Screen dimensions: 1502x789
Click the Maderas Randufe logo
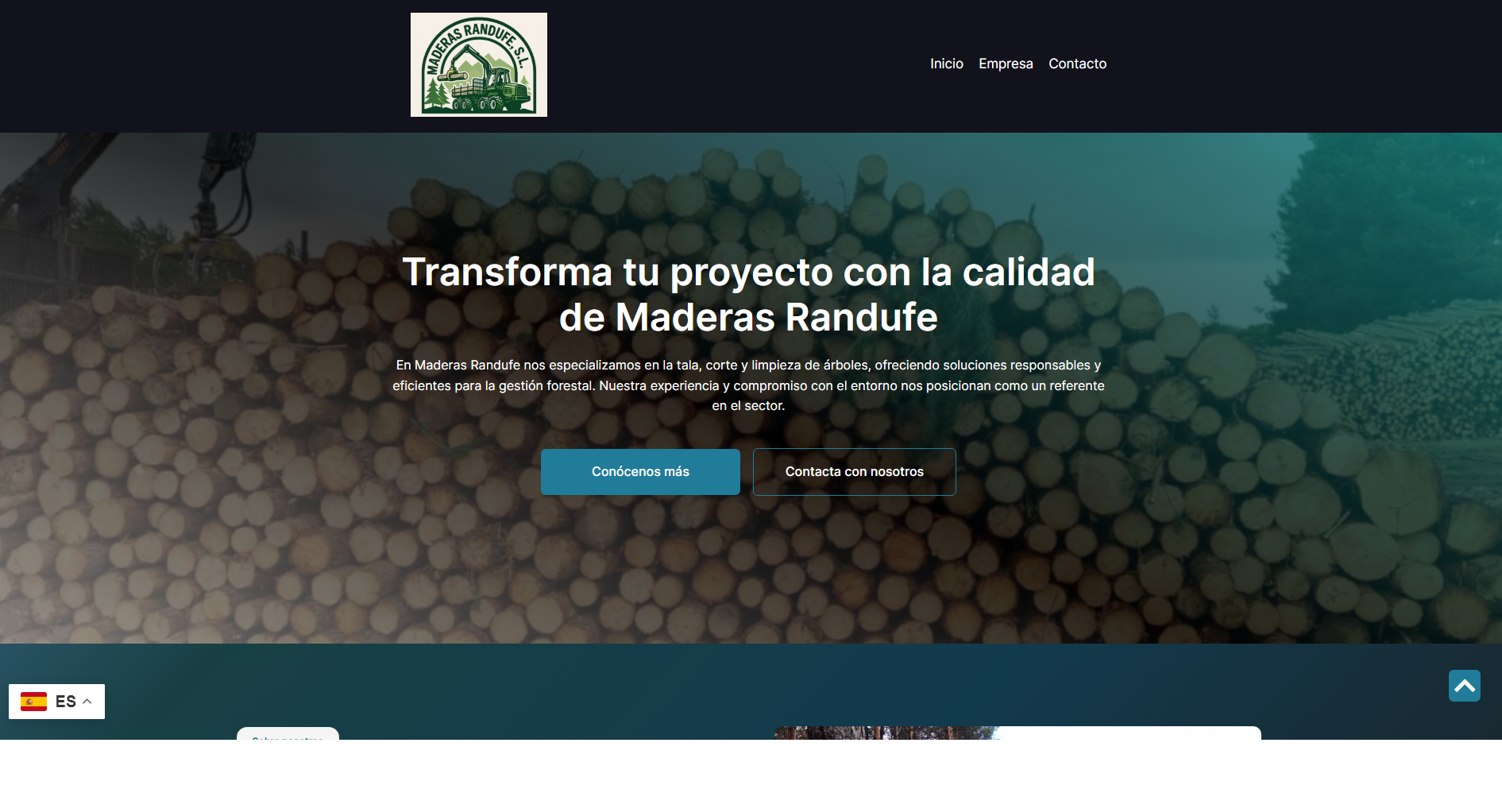478,64
